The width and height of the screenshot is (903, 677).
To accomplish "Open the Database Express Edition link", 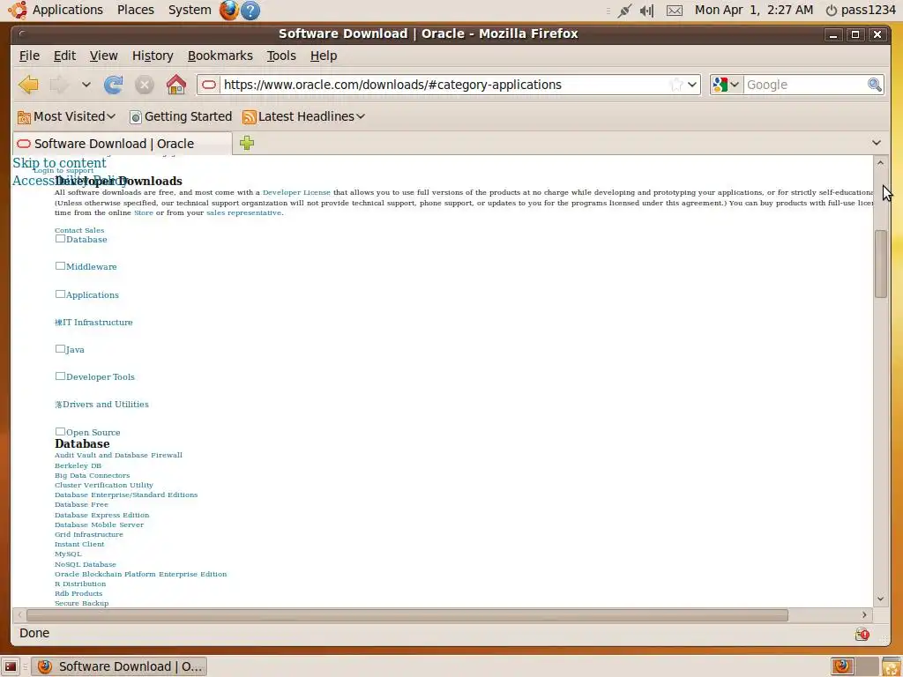I will point(102,515).
